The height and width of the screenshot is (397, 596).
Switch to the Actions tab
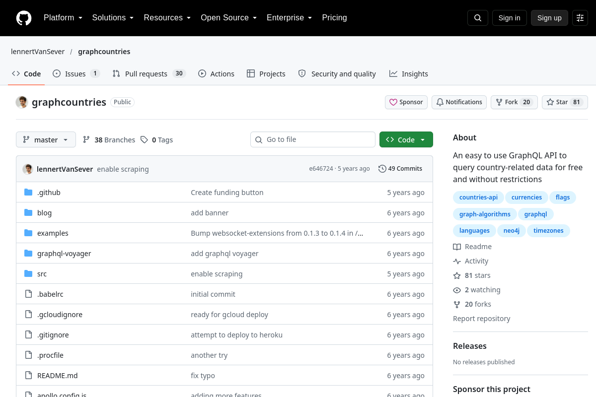click(216, 74)
